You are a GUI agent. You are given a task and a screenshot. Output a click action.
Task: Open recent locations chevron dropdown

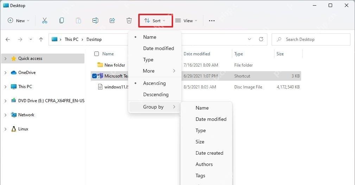31,39
